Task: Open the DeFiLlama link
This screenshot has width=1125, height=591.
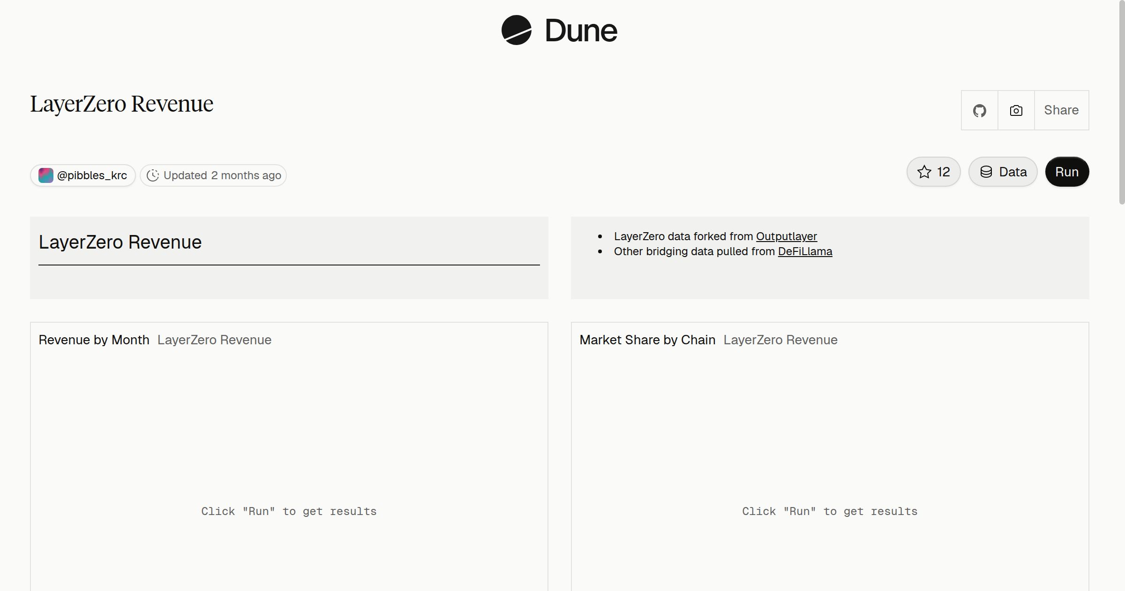Action: [805, 251]
